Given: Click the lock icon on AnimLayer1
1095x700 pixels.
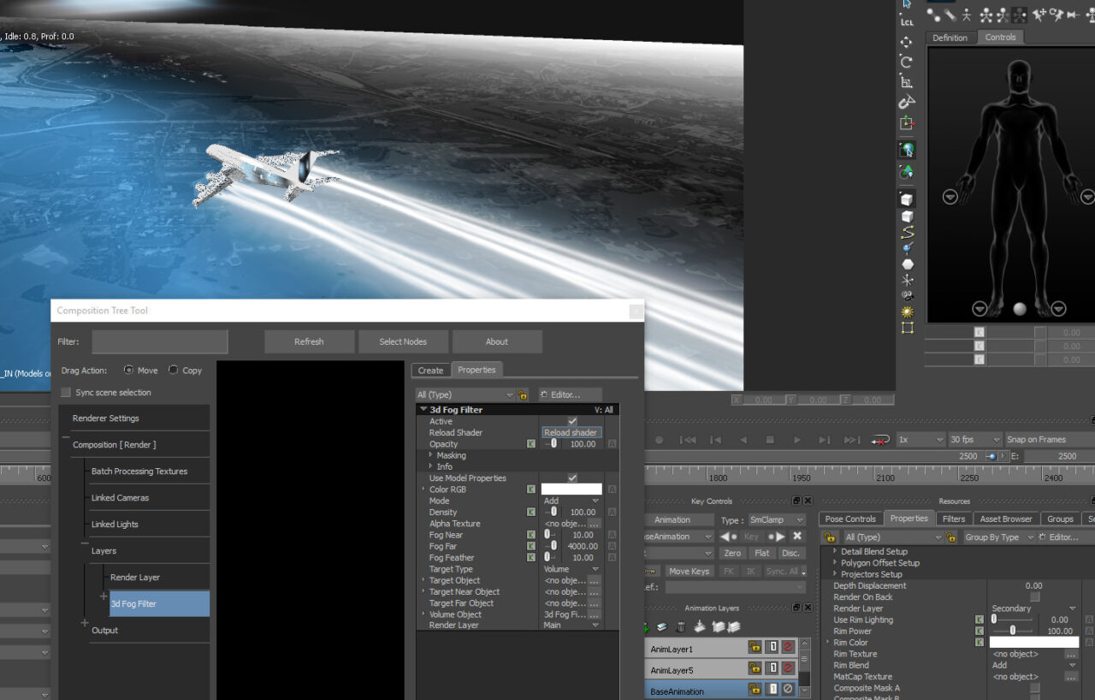Looking at the screenshot, I should [755, 647].
